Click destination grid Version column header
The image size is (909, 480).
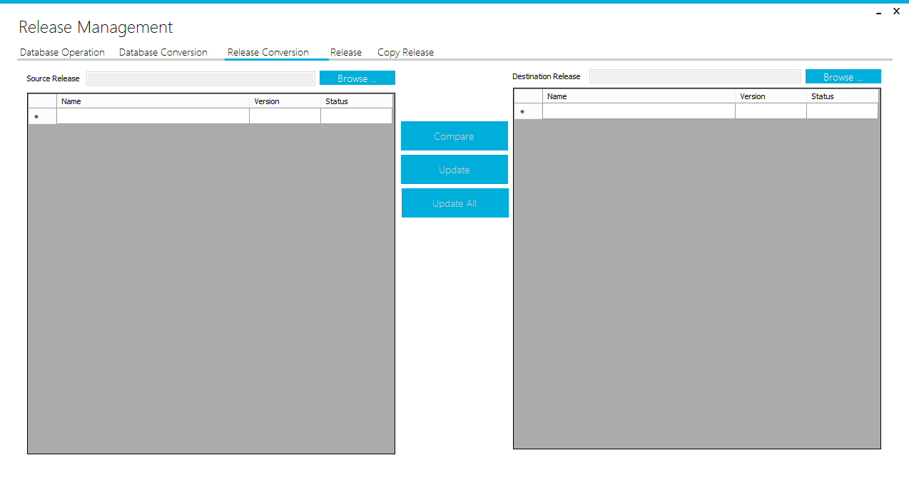[x=771, y=96]
